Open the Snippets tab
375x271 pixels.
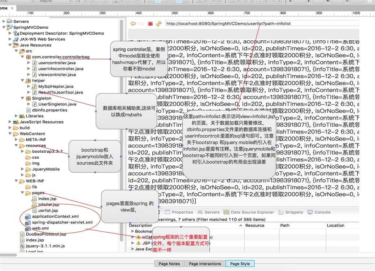(291, 212)
